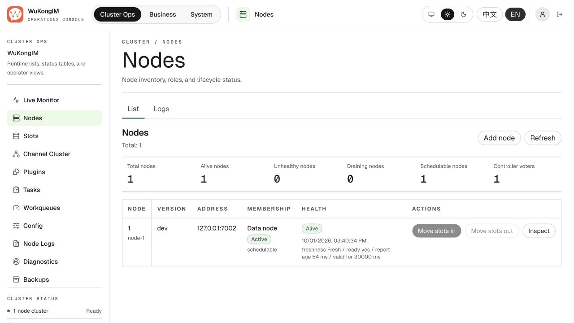Click the WuKongIM logo icon
574x323 pixels.
point(15,14)
